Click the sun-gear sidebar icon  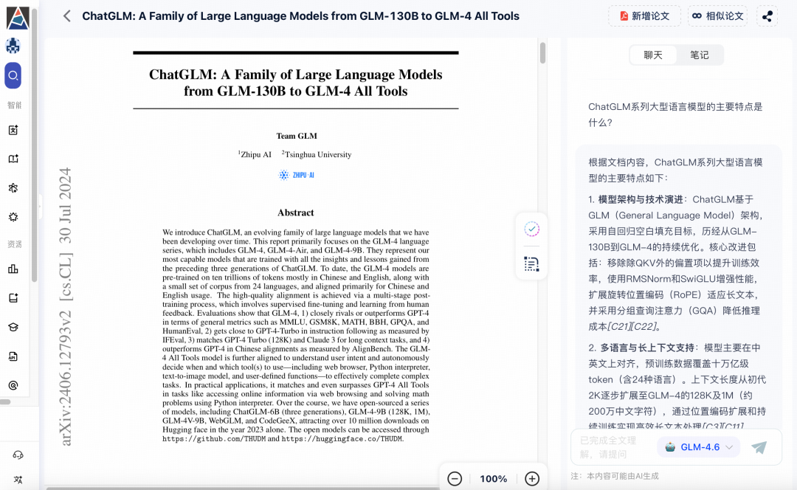13,217
